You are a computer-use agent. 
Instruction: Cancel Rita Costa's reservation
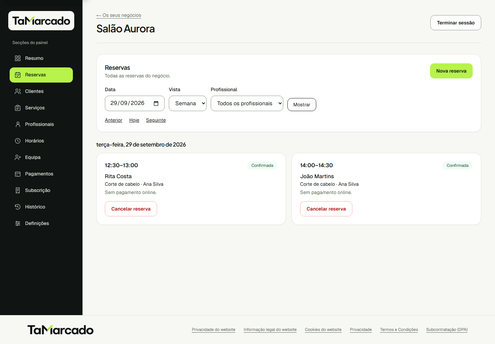coord(131,209)
